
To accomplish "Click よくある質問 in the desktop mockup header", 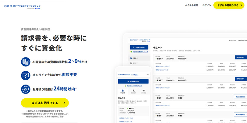I will pos(232,40).
